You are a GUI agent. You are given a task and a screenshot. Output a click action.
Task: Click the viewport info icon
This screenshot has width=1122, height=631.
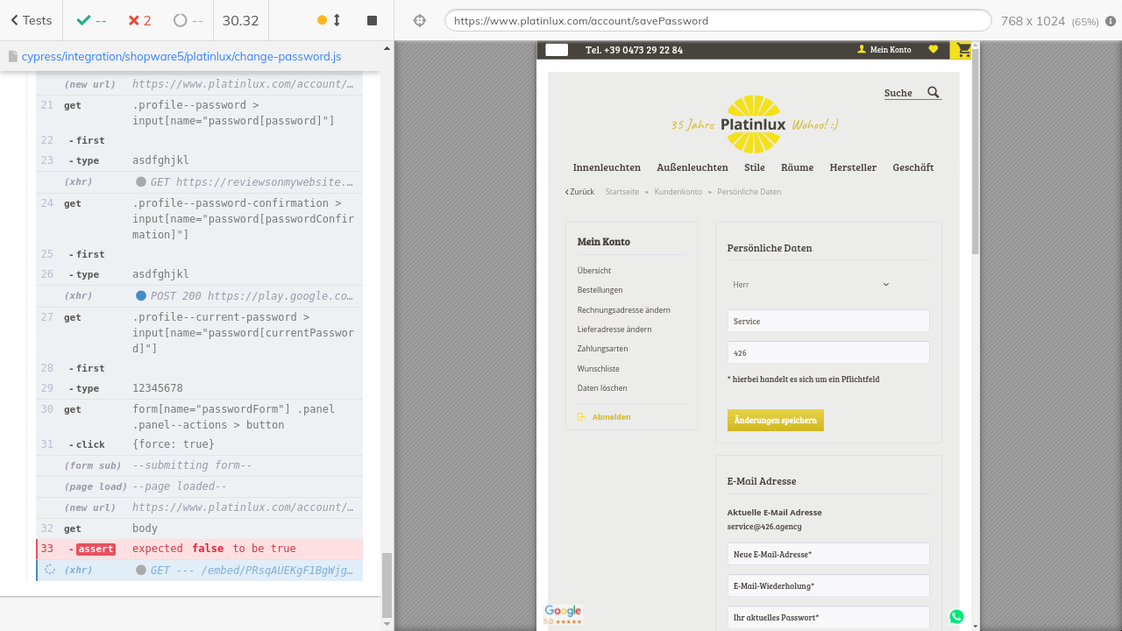tap(1111, 21)
